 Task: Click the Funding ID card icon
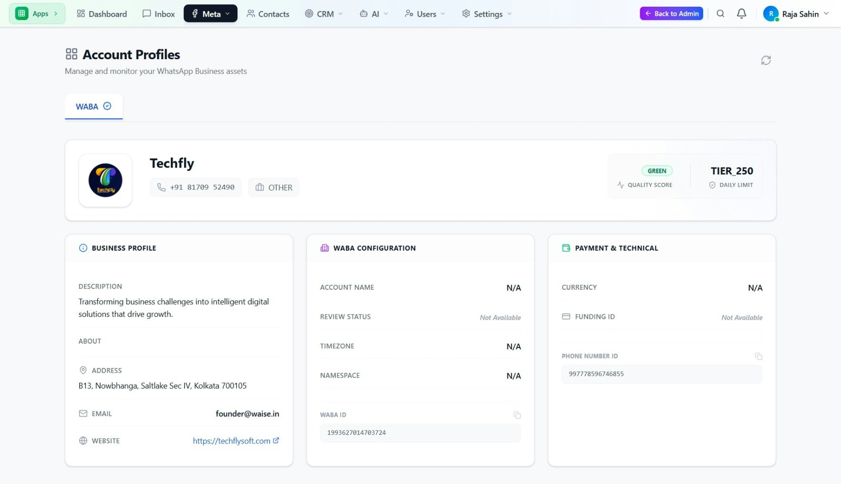[566, 317]
